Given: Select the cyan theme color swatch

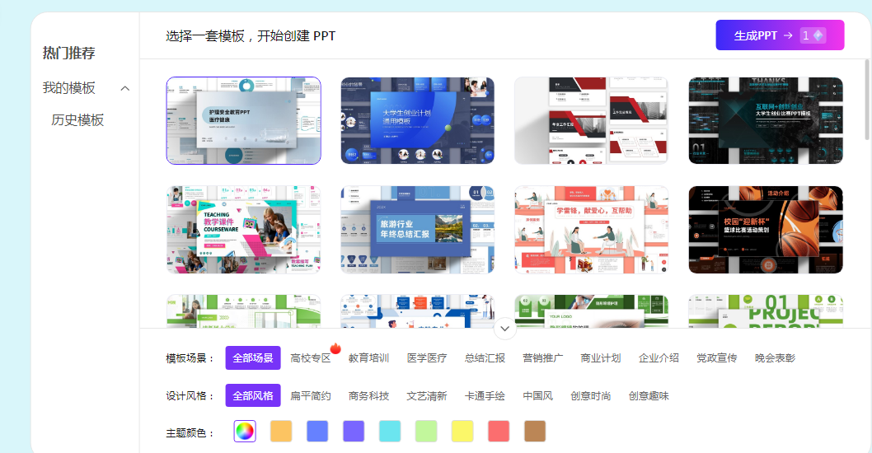Looking at the screenshot, I should [x=390, y=431].
